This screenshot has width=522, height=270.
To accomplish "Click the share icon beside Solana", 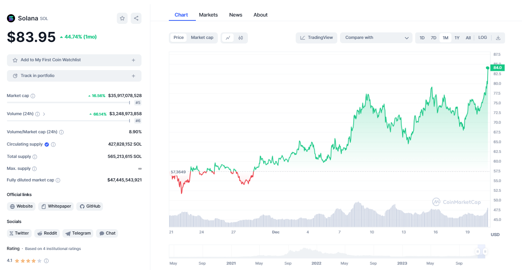I will click(136, 18).
